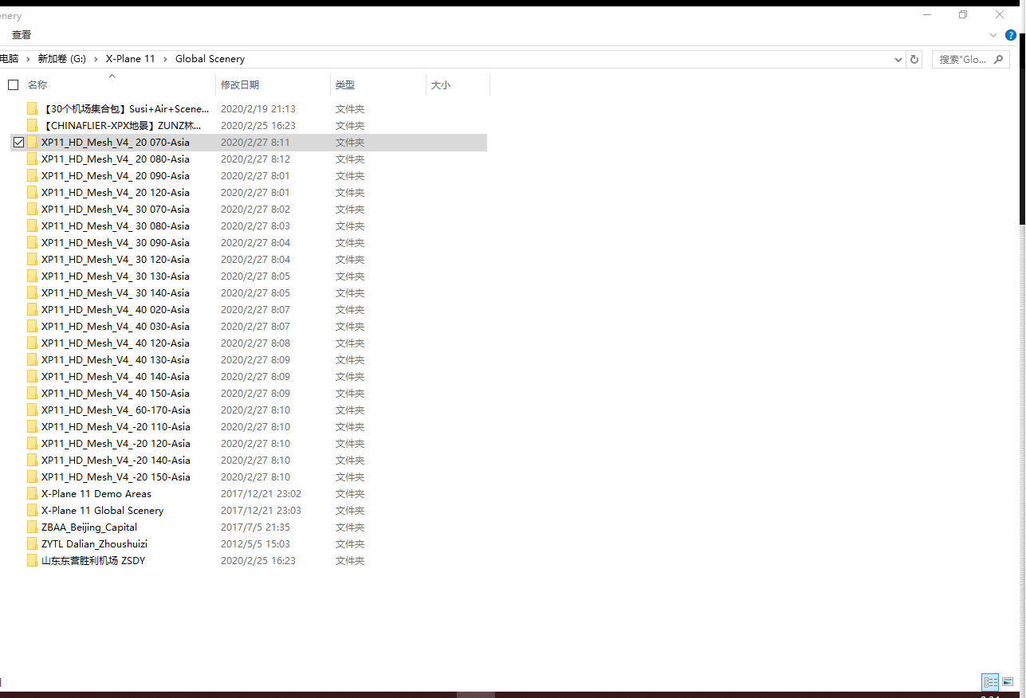Select folder icon of XP11_HD_Mesh_V4_ 40 140-Asia

[x=32, y=376]
